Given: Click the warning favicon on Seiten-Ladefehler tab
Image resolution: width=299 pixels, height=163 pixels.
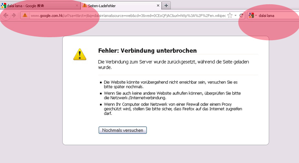Looking at the screenshot, I should (x=85, y=6).
